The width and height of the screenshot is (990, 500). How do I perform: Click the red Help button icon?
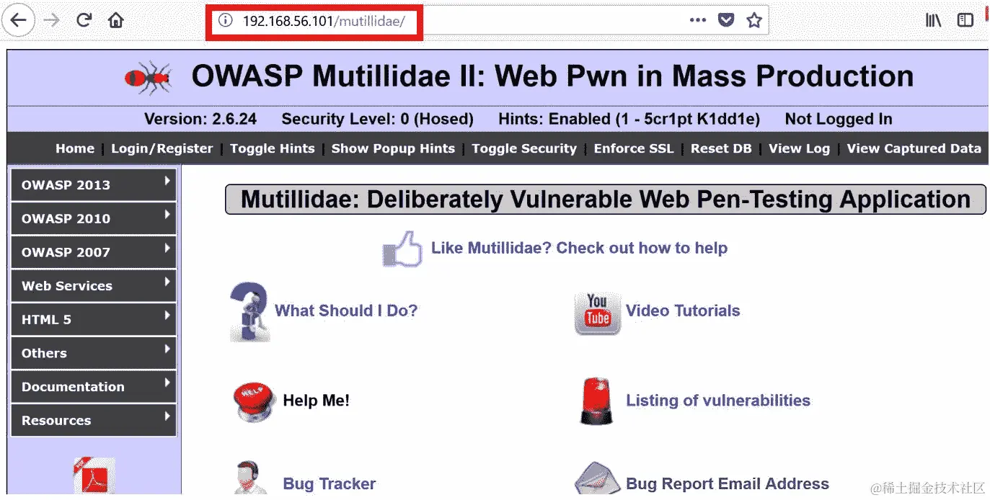click(x=255, y=401)
